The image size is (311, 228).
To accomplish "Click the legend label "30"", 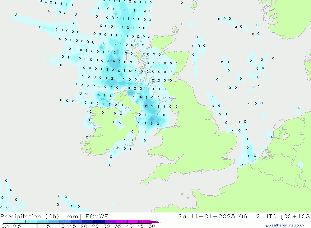I will click(106, 226).
